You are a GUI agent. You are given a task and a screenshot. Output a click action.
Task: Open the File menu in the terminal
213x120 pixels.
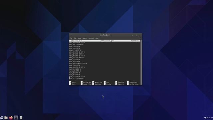pos(71,38)
